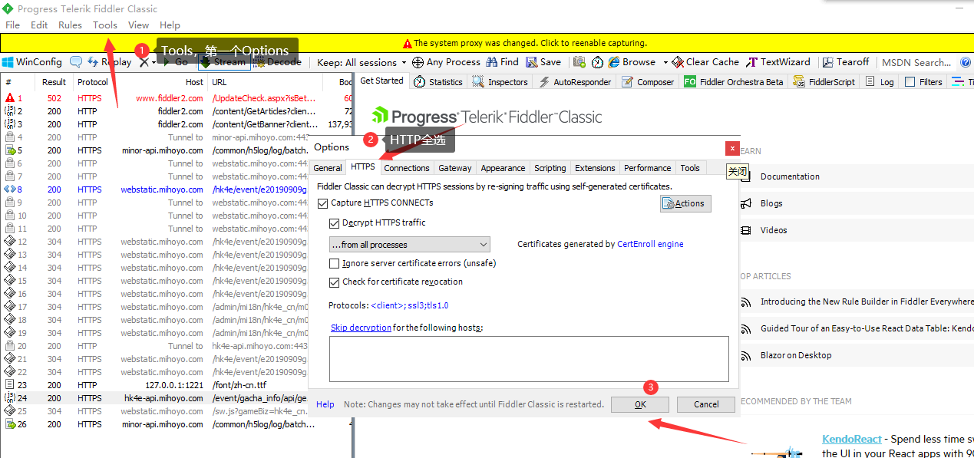Open the Help menu

pyautogui.click(x=170, y=25)
